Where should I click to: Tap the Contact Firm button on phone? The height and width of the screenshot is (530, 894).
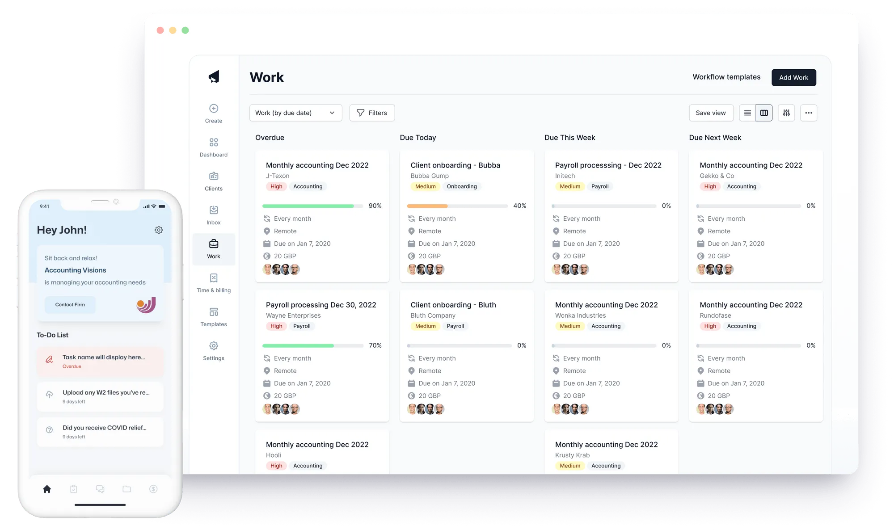click(70, 304)
